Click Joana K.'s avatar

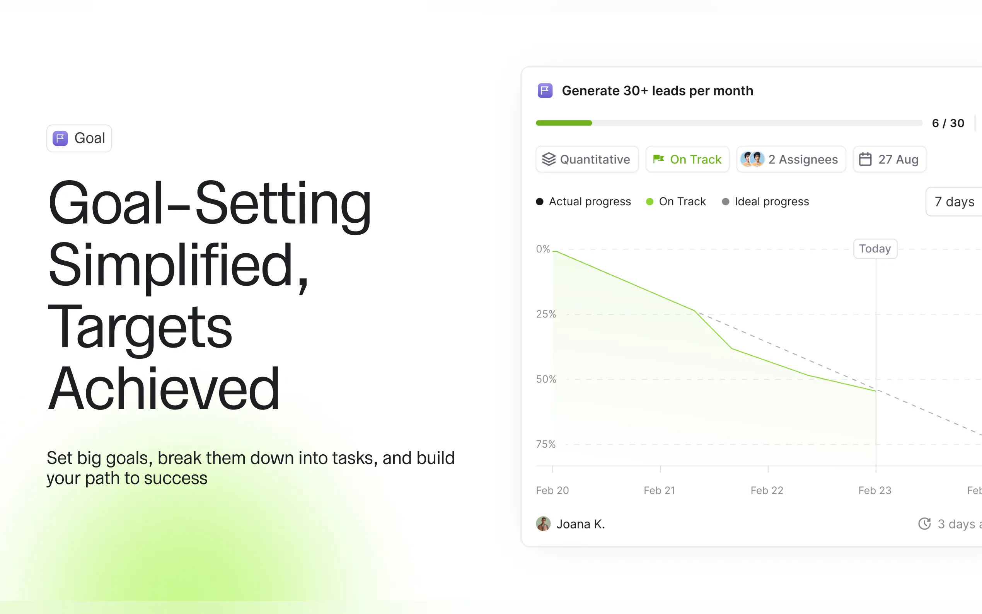pyautogui.click(x=543, y=524)
